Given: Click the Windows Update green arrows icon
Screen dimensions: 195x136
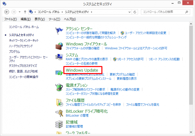Looking at the screenshot, I should [59, 73].
